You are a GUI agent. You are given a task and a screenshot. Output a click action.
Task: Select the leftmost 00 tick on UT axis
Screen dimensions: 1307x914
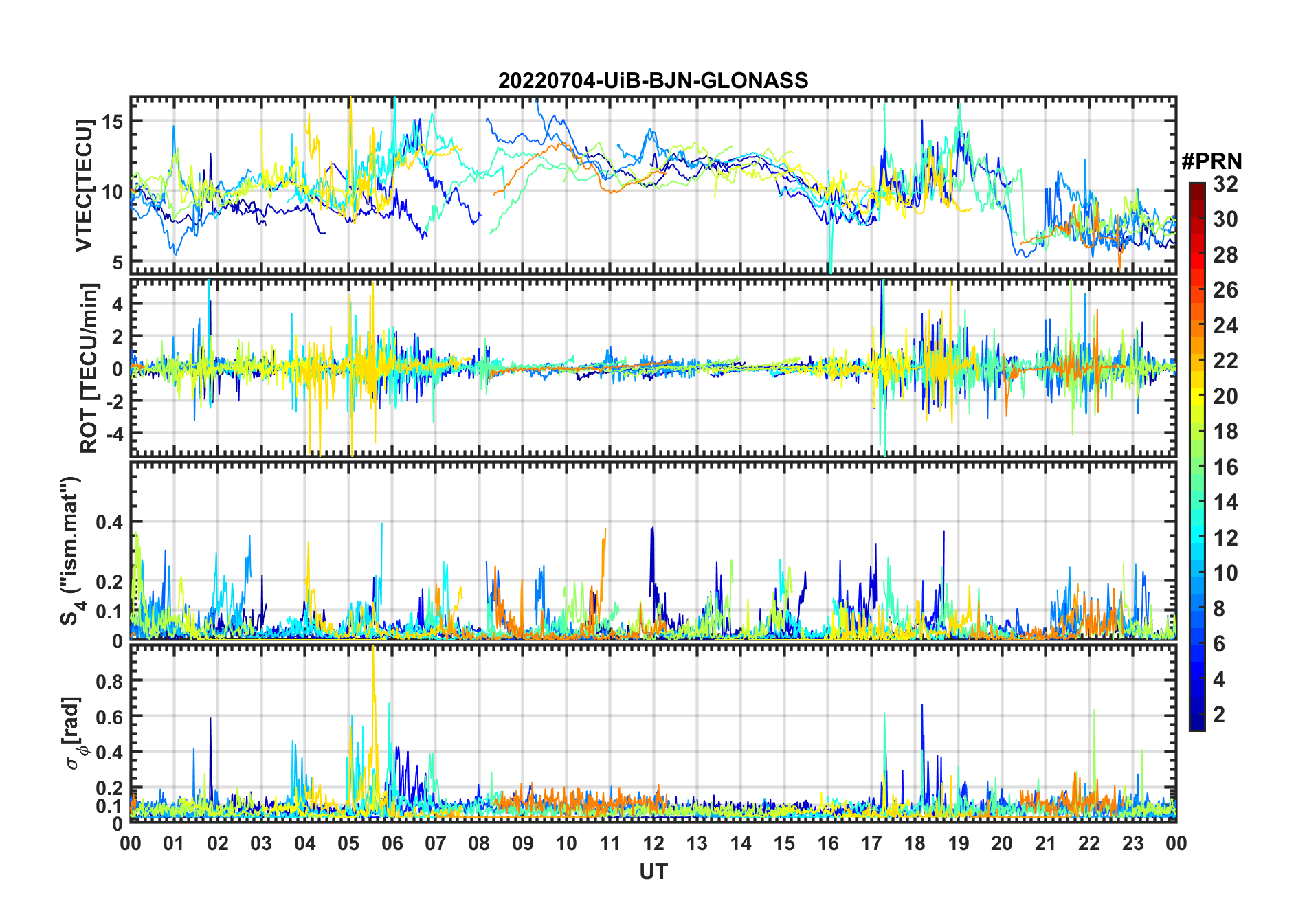[131, 843]
